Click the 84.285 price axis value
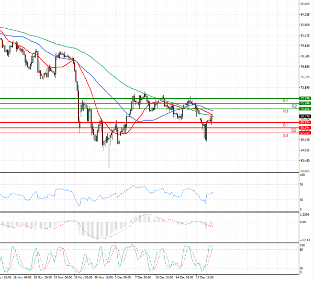Screen dimensions: 314x281 click(305, 15)
